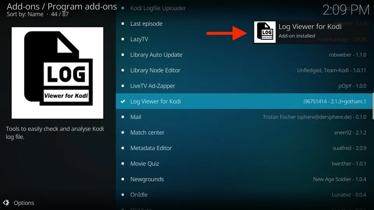Select the Metadata Editor add-on
The height and width of the screenshot is (210, 374).
click(x=245, y=148)
